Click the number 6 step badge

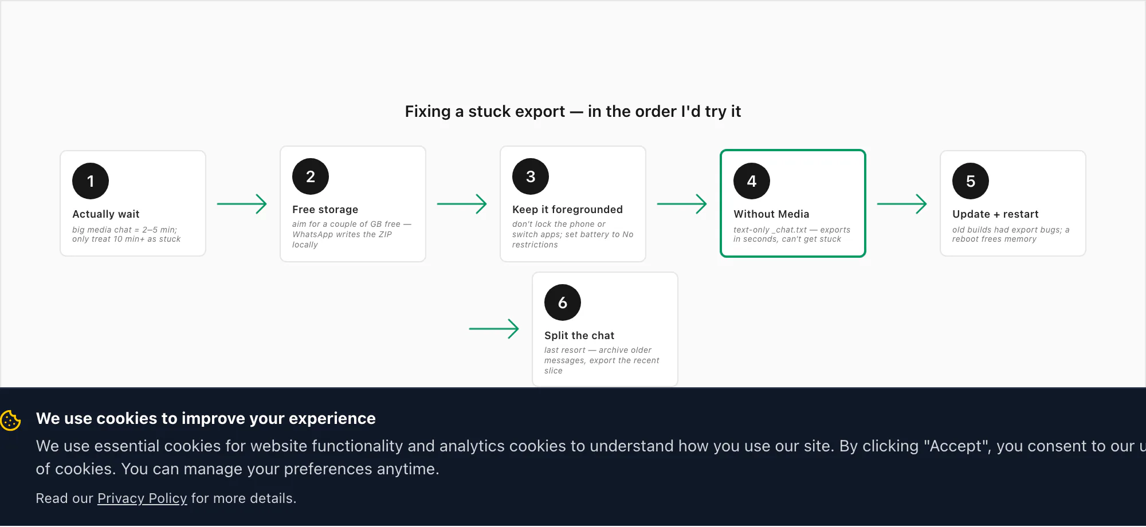(563, 302)
